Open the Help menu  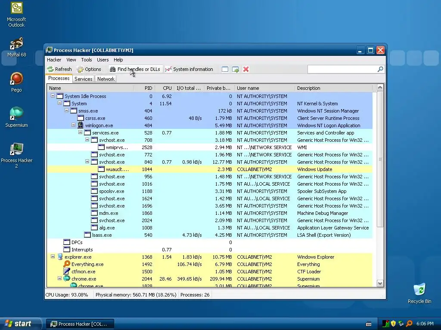click(x=118, y=60)
